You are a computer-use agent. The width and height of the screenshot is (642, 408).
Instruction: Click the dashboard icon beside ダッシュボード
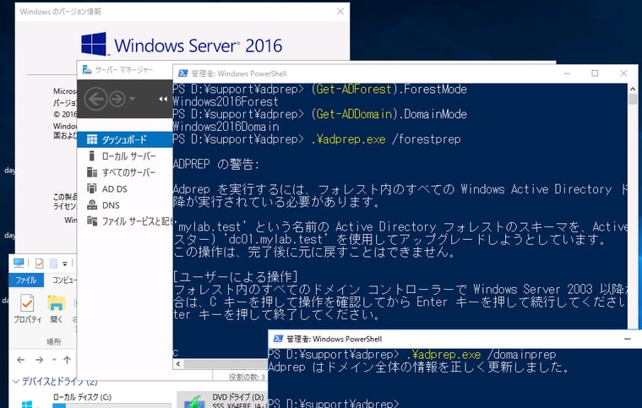coord(92,140)
